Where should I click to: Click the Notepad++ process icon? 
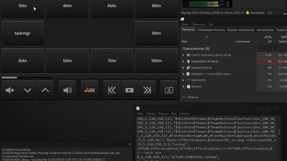point(188,74)
